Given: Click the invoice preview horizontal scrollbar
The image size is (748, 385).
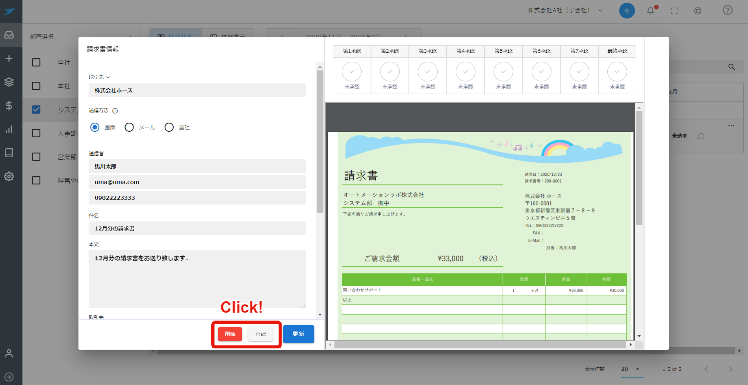Looking at the screenshot, I should (x=480, y=344).
